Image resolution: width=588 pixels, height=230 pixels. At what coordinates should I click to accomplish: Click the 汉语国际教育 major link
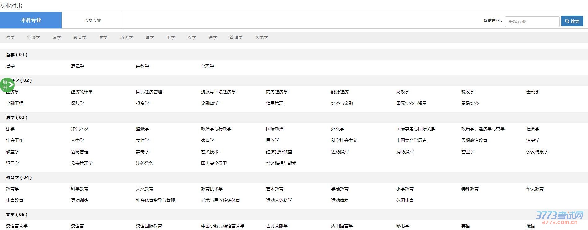pos(149,226)
